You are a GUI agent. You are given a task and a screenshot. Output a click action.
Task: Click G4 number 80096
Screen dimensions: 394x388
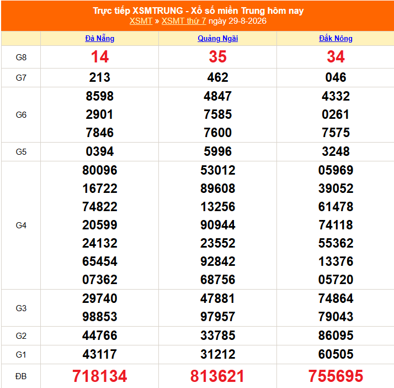point(100,170)
